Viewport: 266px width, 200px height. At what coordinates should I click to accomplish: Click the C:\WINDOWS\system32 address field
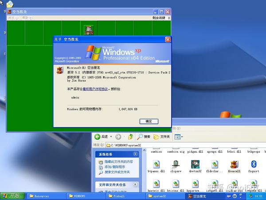(x=186, y=145)
